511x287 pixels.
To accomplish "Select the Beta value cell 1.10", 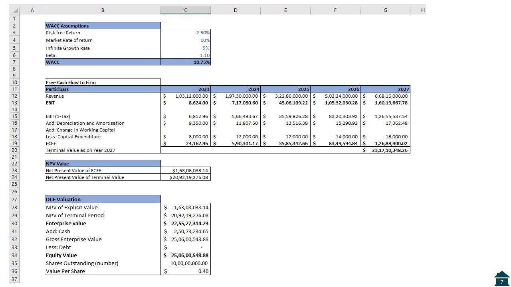I will click(x=186, y=55).
